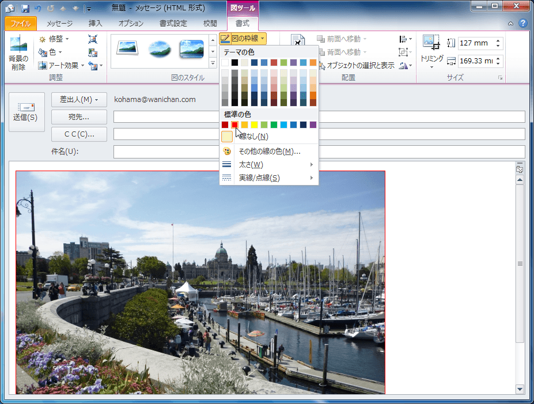Select the harbor photo in message body
The width and height of the screenshot is (534, 404).
tap(200, 282)
